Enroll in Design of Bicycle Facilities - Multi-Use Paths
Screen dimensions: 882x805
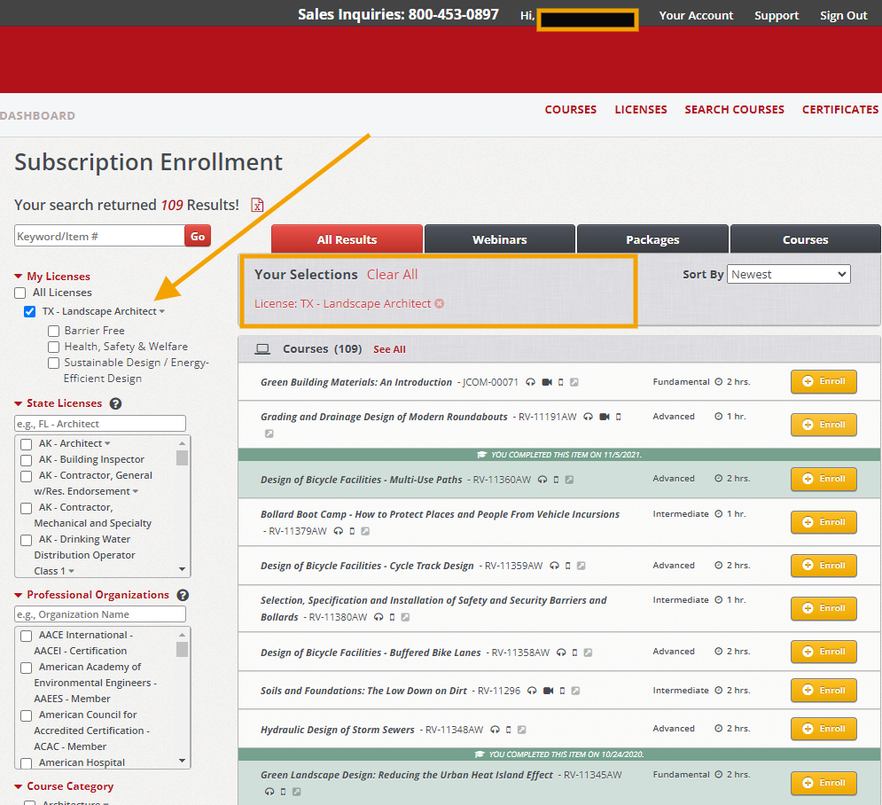823,479
